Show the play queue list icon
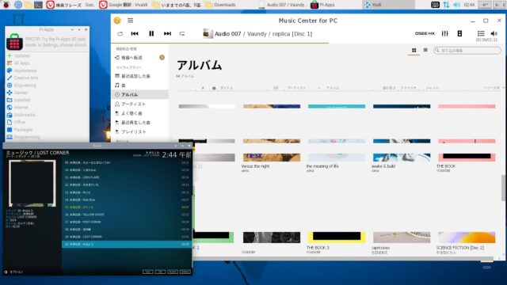 tap(481, 33)
